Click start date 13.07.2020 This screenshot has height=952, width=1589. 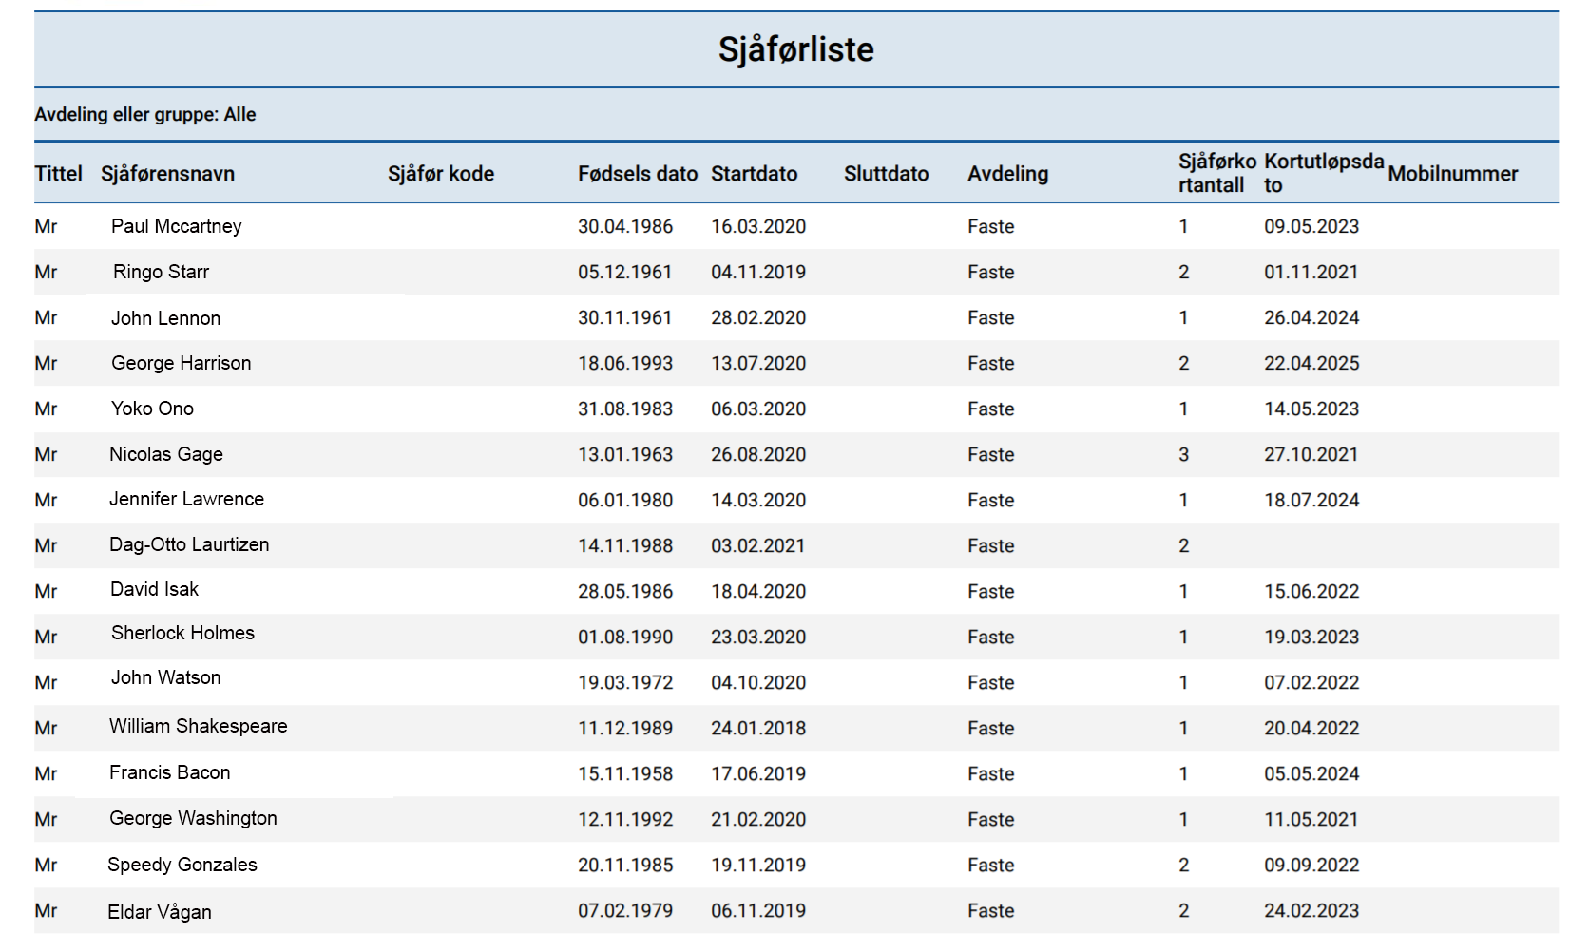tap(758, 363)
